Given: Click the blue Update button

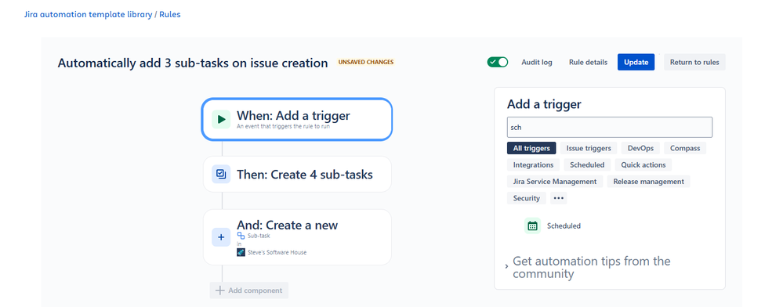Looking at the screenshot, I should [x=636, y=63].
